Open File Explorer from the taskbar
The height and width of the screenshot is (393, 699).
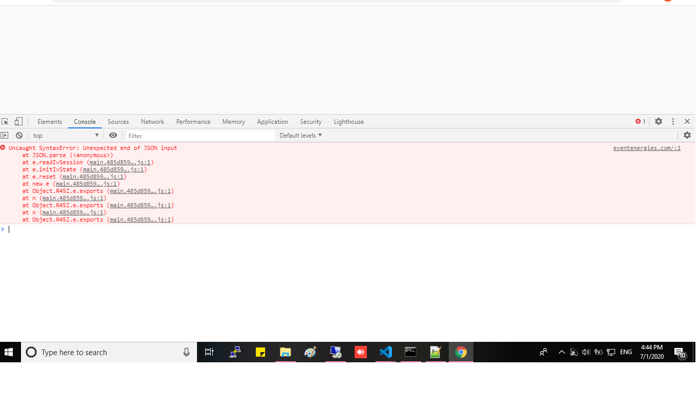click(285, 352)
